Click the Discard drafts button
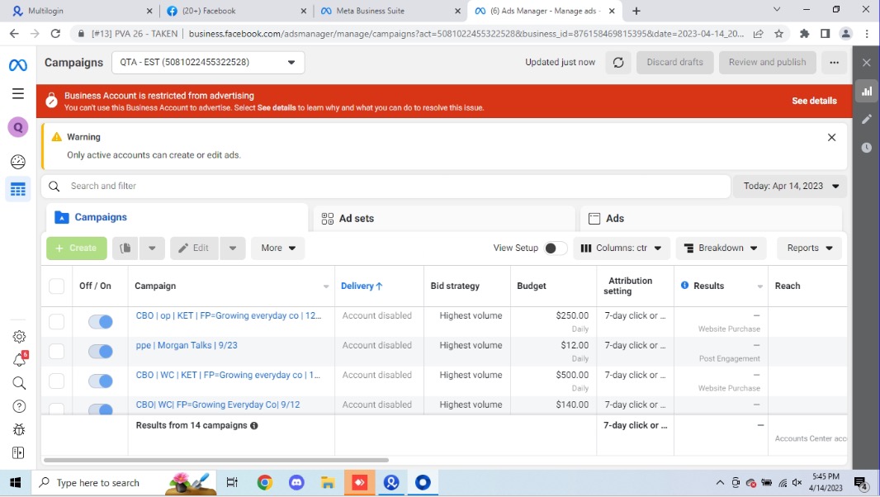Screen dimensions: 880x497 [x=674, y=63]
